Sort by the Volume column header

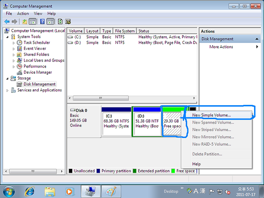76,31
